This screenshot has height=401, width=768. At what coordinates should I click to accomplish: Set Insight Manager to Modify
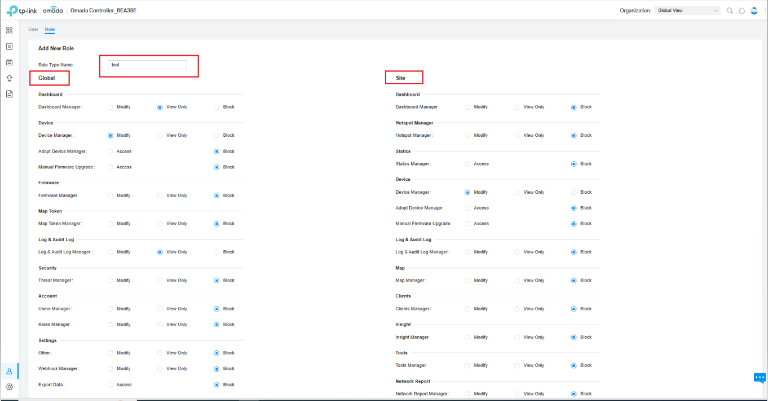(467, 337)
